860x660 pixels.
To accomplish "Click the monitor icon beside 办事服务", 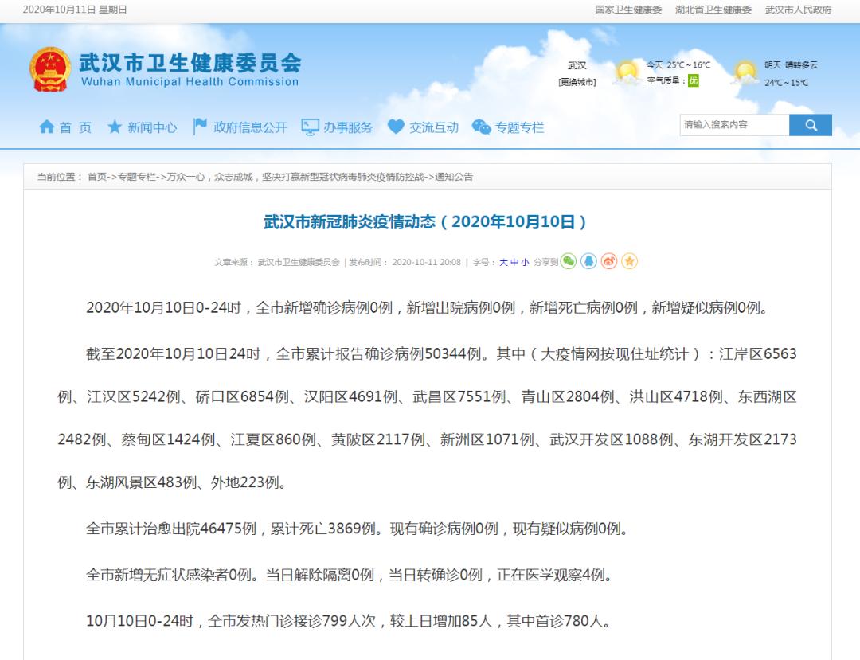I will (310, 127).
